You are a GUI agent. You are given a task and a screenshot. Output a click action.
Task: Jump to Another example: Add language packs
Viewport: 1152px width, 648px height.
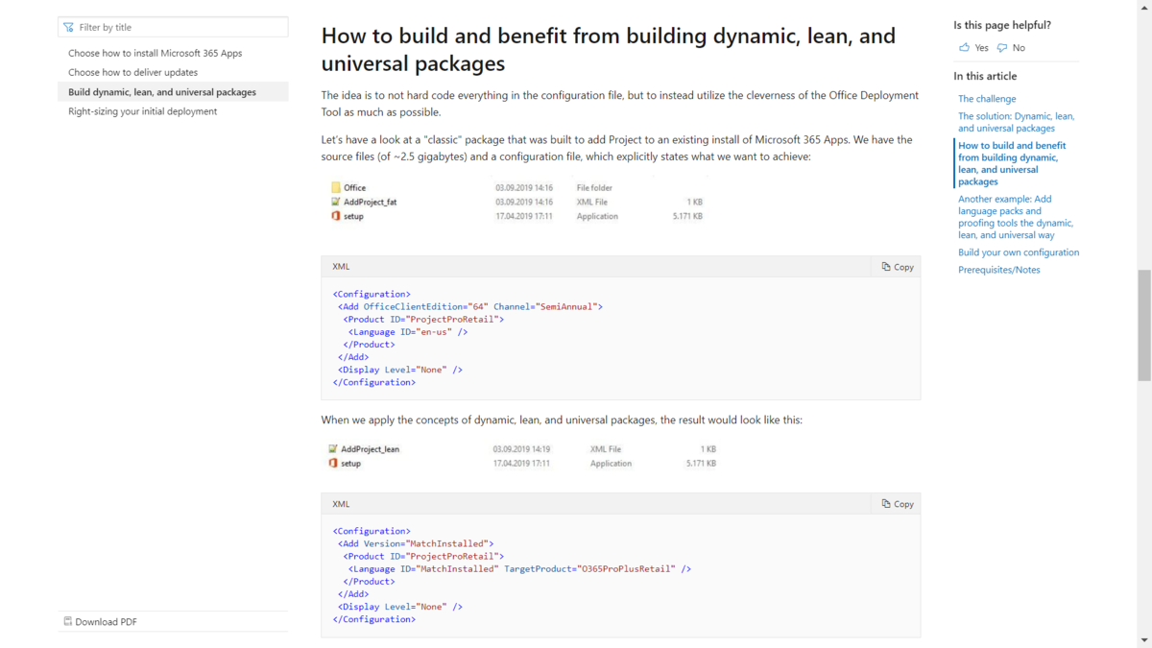pyautogui.click(x=1016, y=217)
